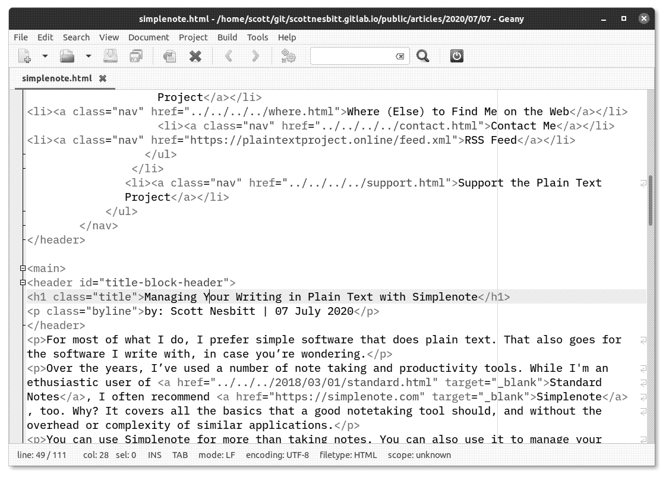Click the word "Simplenote" in the h1 line
The image size is (666, 477).
[x=445, y=297]
